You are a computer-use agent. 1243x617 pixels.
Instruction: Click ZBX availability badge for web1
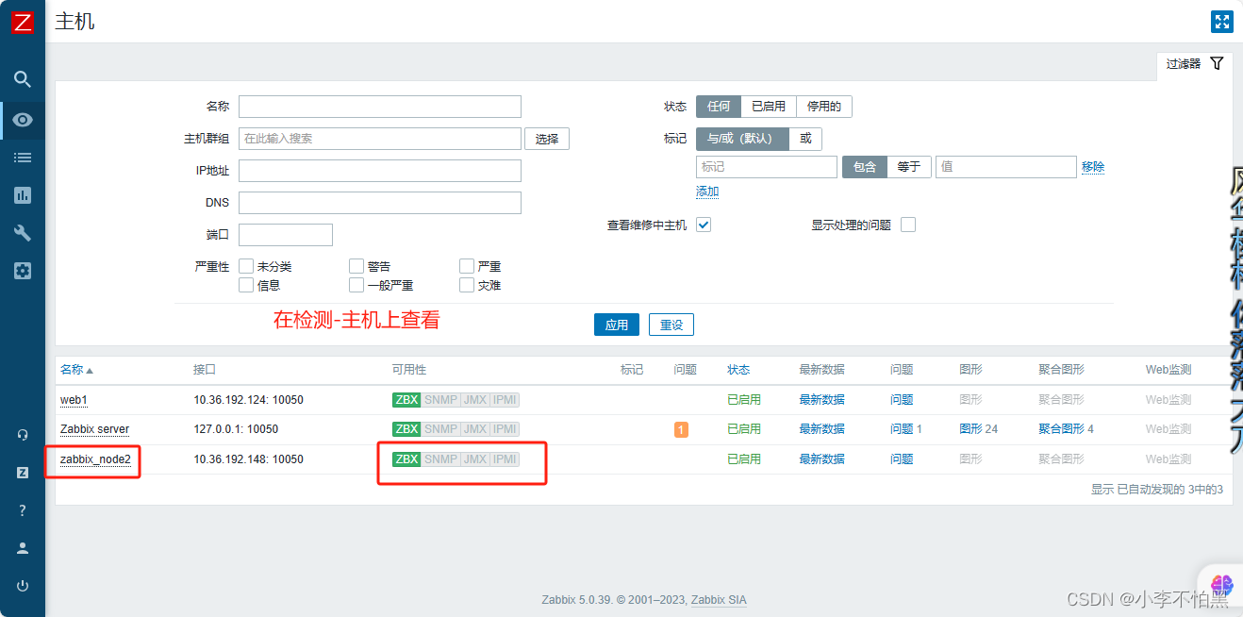coord(406,400)
